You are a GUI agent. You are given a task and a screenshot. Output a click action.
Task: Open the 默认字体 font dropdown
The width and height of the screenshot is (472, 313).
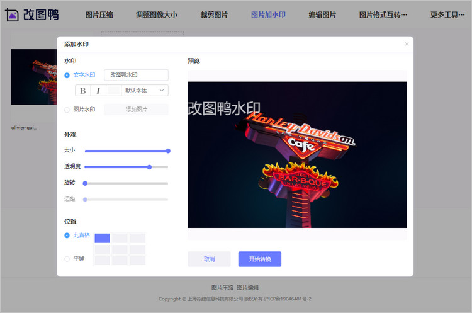[x=145, y=91]
